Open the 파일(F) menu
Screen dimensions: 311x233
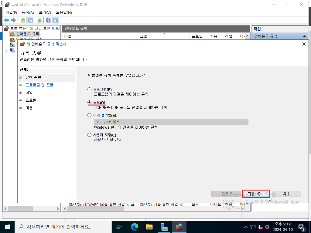click(11, 13)
